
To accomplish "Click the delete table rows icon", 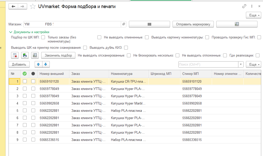I will (15, 55).
